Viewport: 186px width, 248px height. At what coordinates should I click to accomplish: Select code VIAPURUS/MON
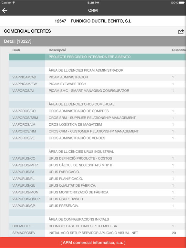[x=25, y=192]
